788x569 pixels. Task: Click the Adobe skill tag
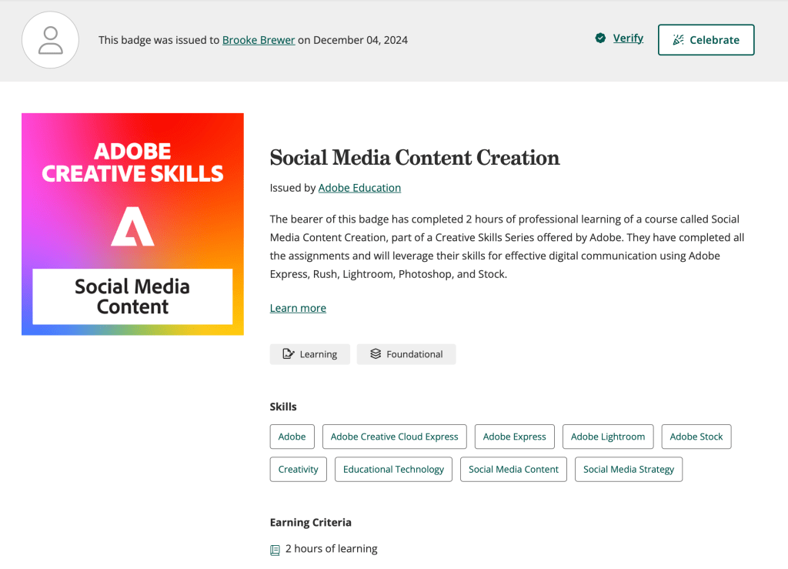point(292,437)
